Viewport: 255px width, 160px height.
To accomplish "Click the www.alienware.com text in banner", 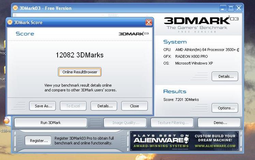I will click(215, 146).
